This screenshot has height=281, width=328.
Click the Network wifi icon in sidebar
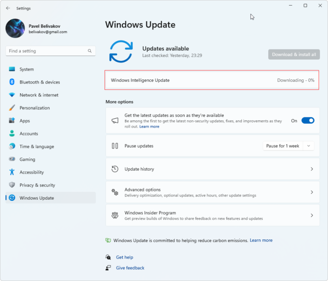click(x=12, y=95)
